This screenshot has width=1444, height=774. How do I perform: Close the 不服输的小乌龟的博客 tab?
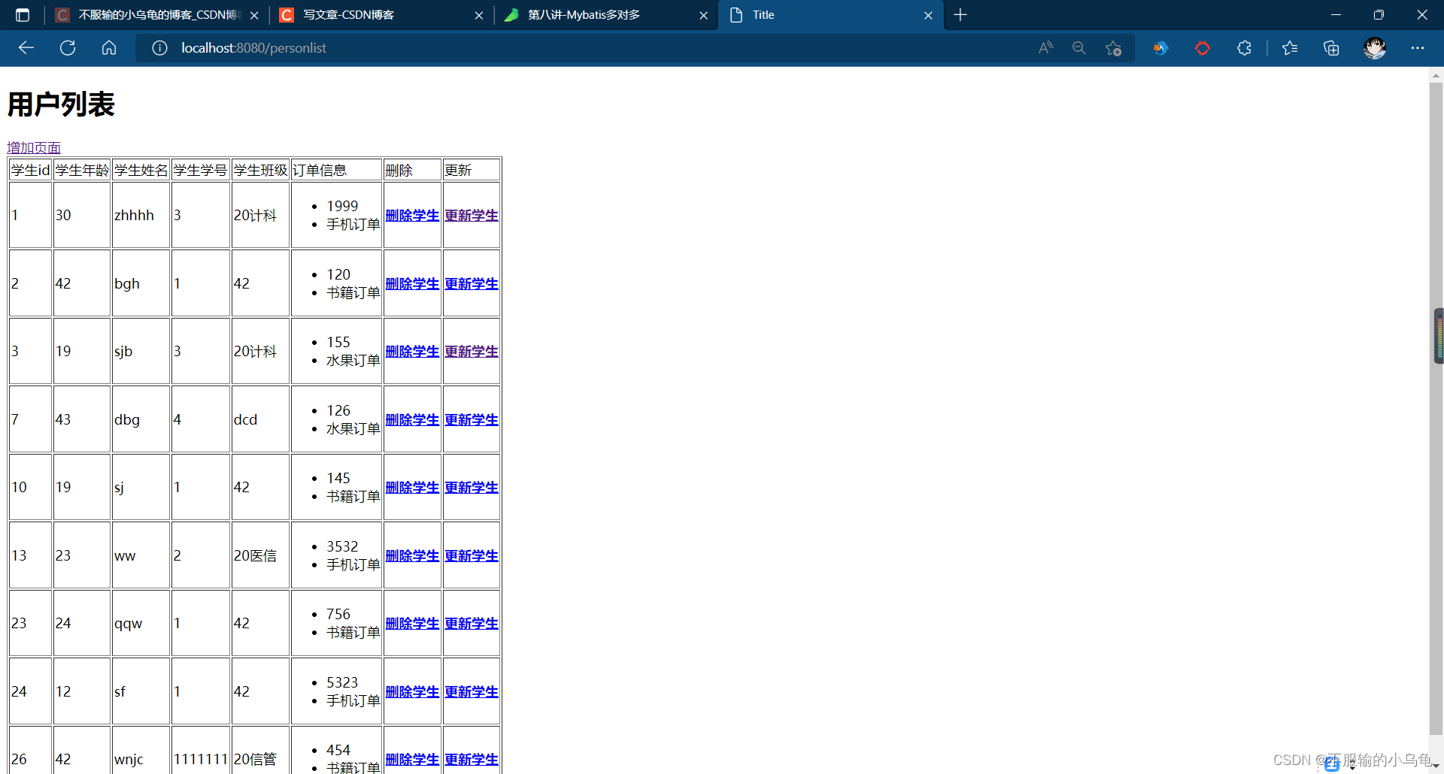[254, 15]
